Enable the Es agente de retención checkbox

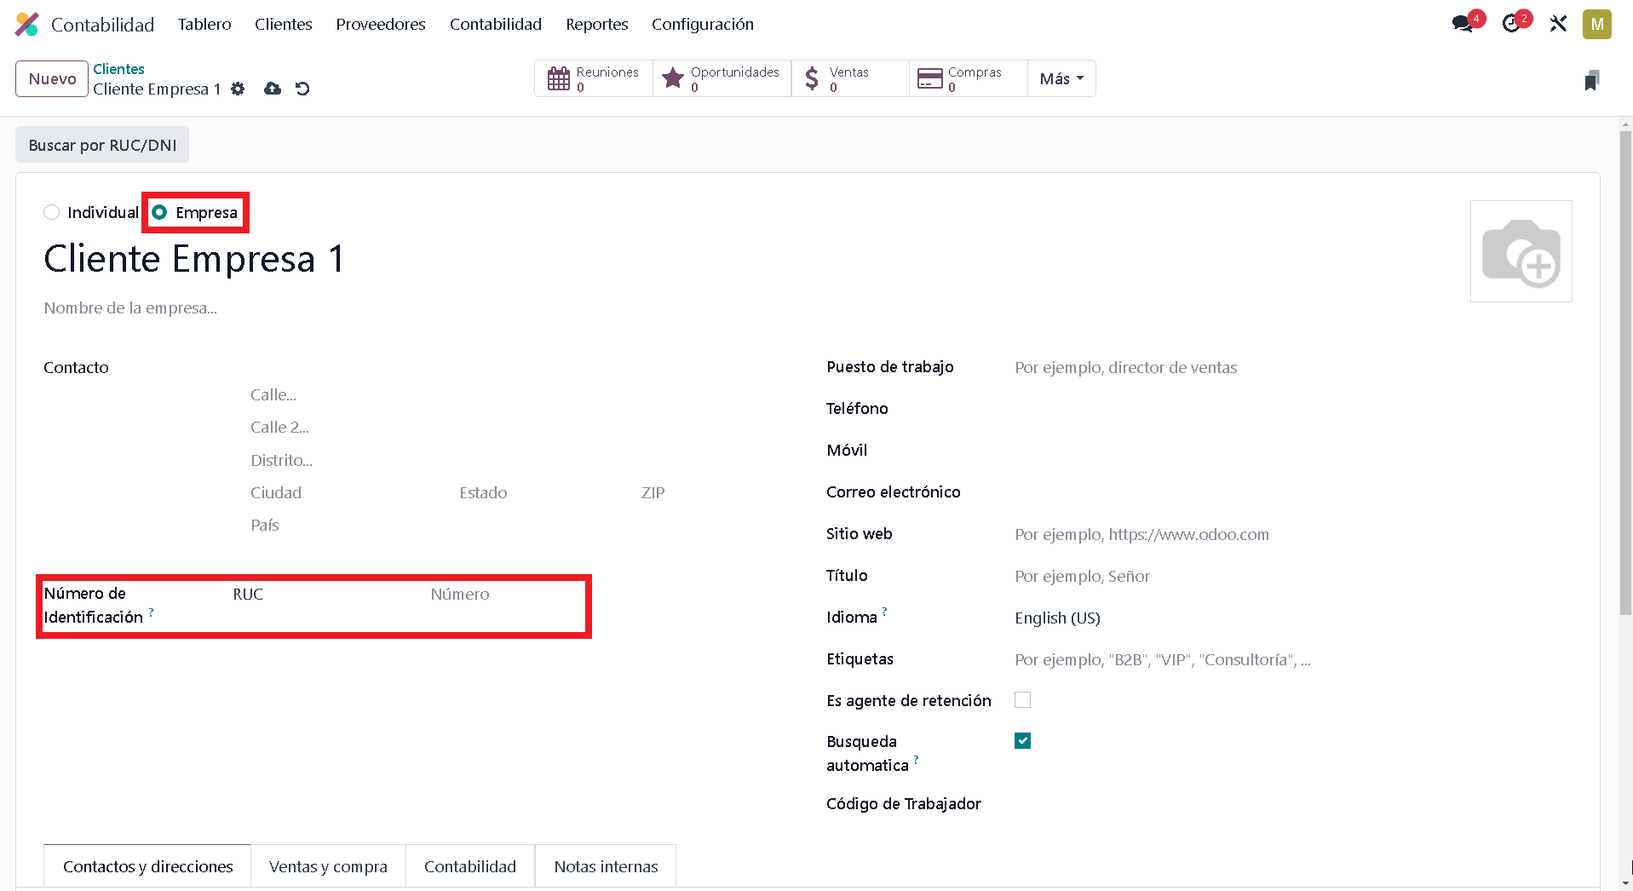coord(1022,700)
